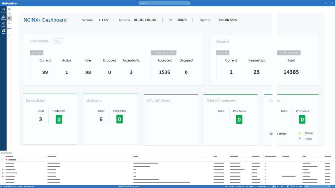Open the Server Zones Problems green 0 badge
Viewport: 335px width, 188px height.
(59, 119)
